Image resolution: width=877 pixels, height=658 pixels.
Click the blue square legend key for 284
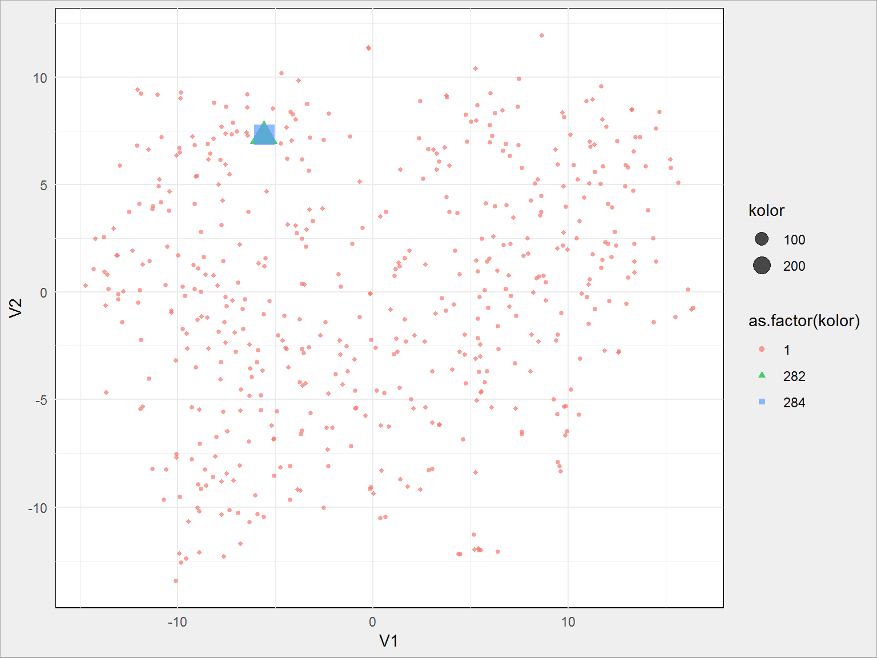(x=762, y=402)
